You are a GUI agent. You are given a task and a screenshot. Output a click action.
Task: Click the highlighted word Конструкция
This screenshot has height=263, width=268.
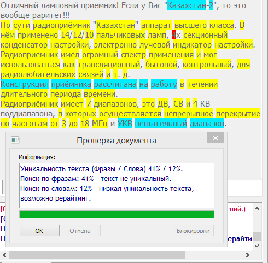[25, 84]
